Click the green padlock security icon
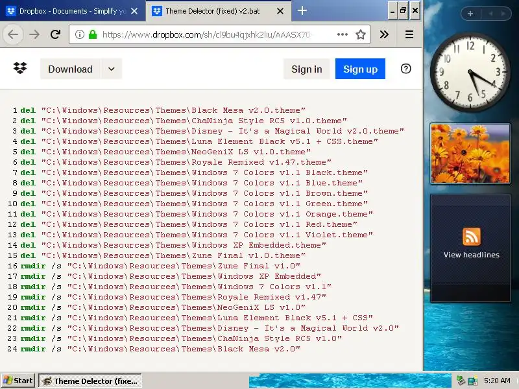519x389 pixels. [93, 34]
